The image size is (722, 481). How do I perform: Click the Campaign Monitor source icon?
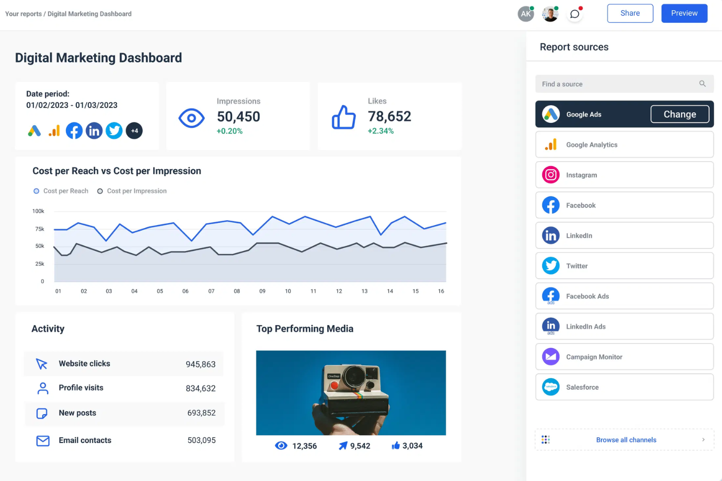coord(550,356)
